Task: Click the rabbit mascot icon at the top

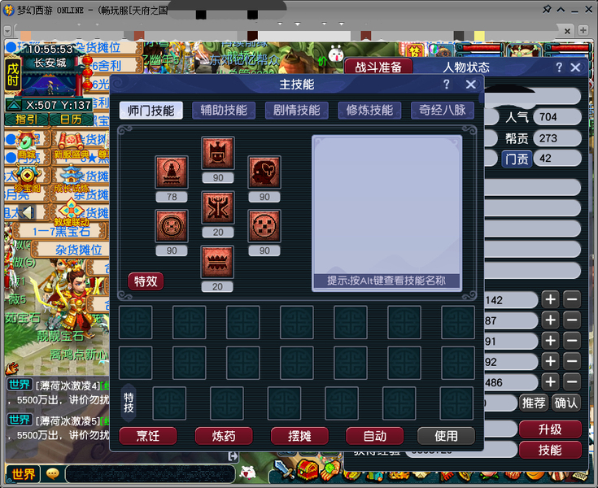Action: tap(336, 54)
